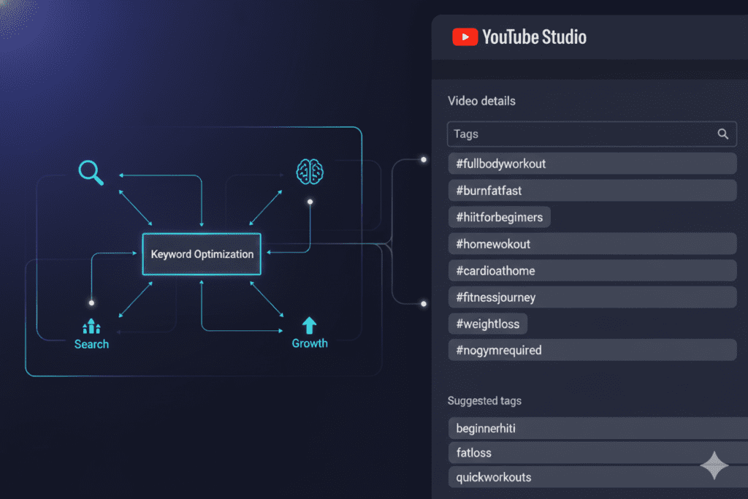Select the #homewokout tag
This screenshot has height=499, width=748.
pos(592,243)
